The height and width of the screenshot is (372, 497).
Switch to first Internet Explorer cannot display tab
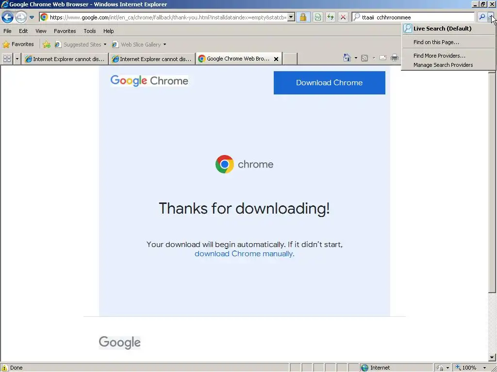pyautogui.click(x=65, y=59)
